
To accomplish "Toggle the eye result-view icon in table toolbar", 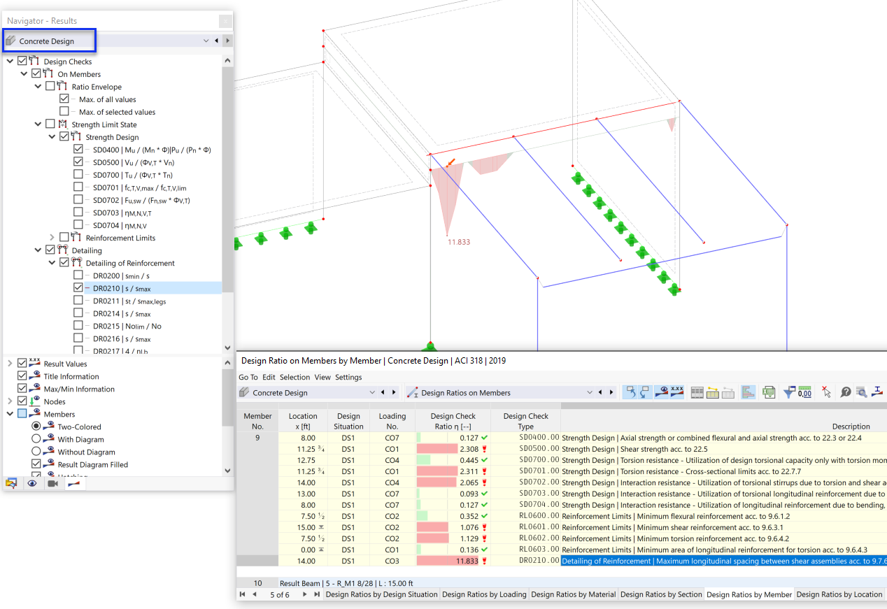I will [662, 392].
